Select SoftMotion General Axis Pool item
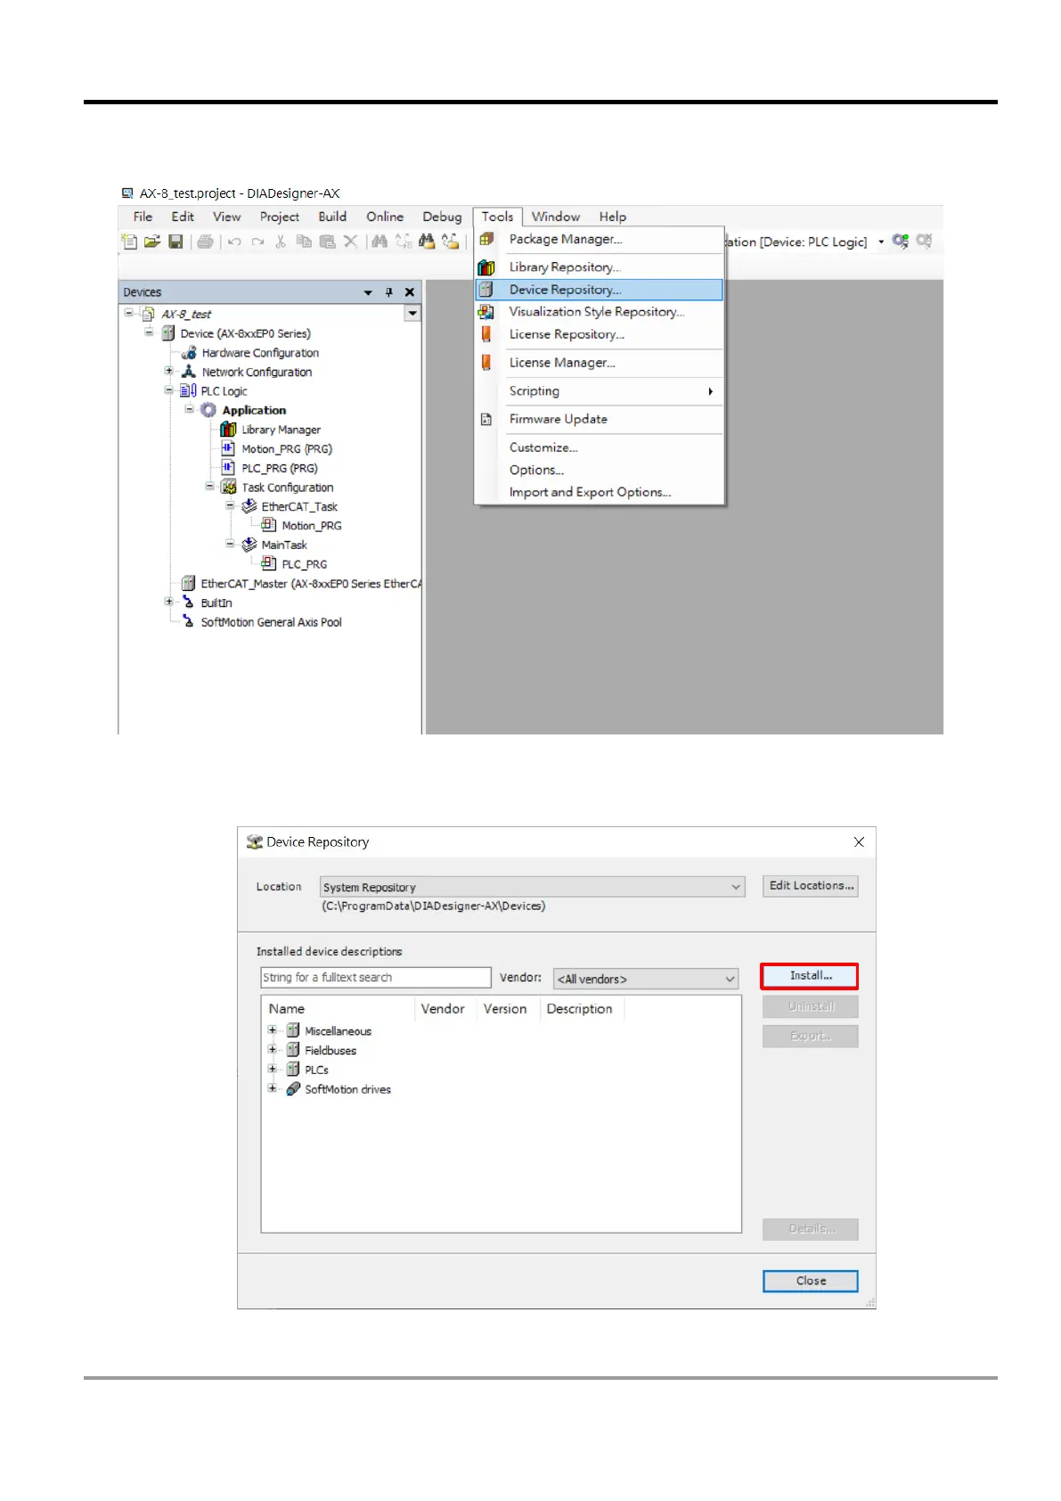Image resolution: width=1061 pixels, height=1501 pixels. tap(271, 622)
